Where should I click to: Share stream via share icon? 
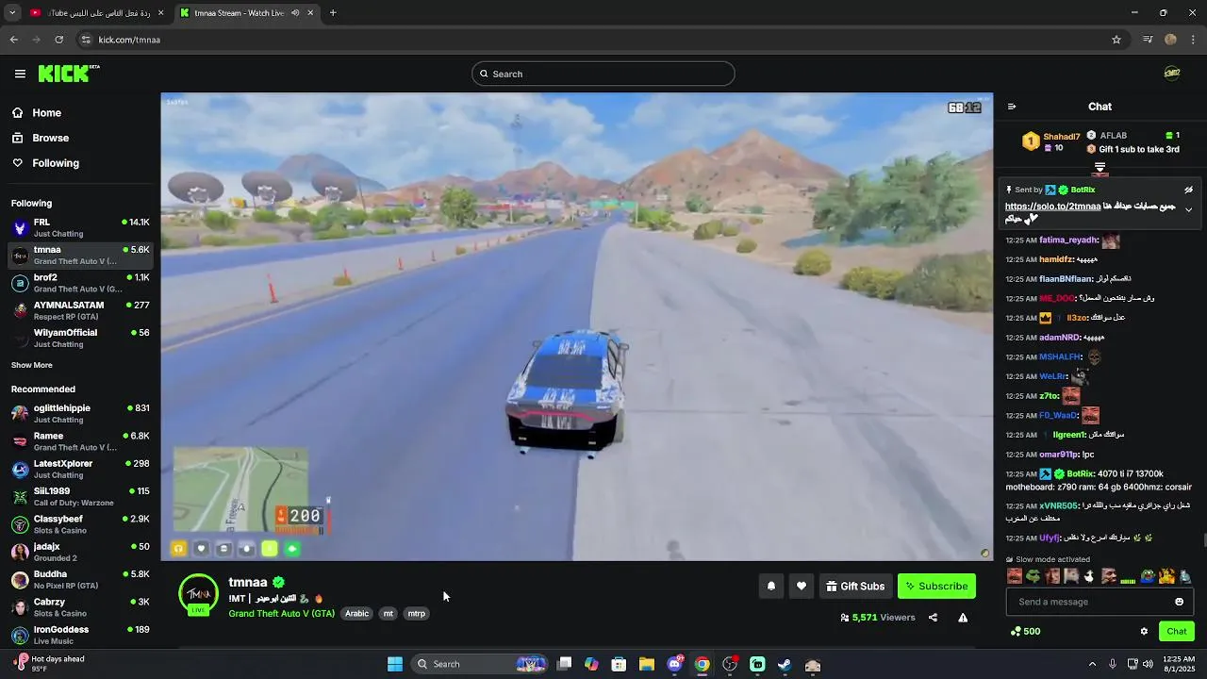pos(933,618)
